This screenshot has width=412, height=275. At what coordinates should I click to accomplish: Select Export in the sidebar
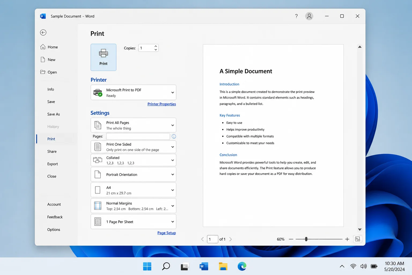pyautogui.click(x=53, y=164)
